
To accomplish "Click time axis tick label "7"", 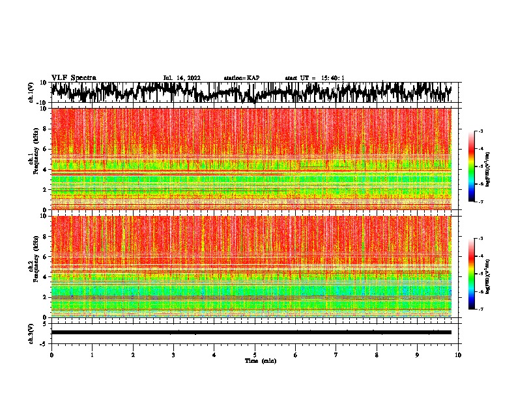I will [336, 355].
